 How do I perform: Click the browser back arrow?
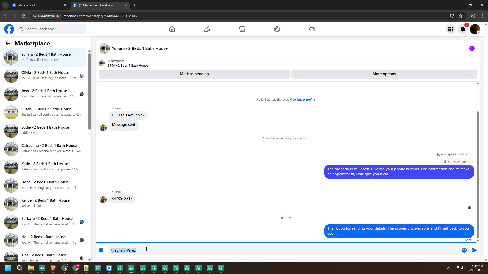point(6,16)
